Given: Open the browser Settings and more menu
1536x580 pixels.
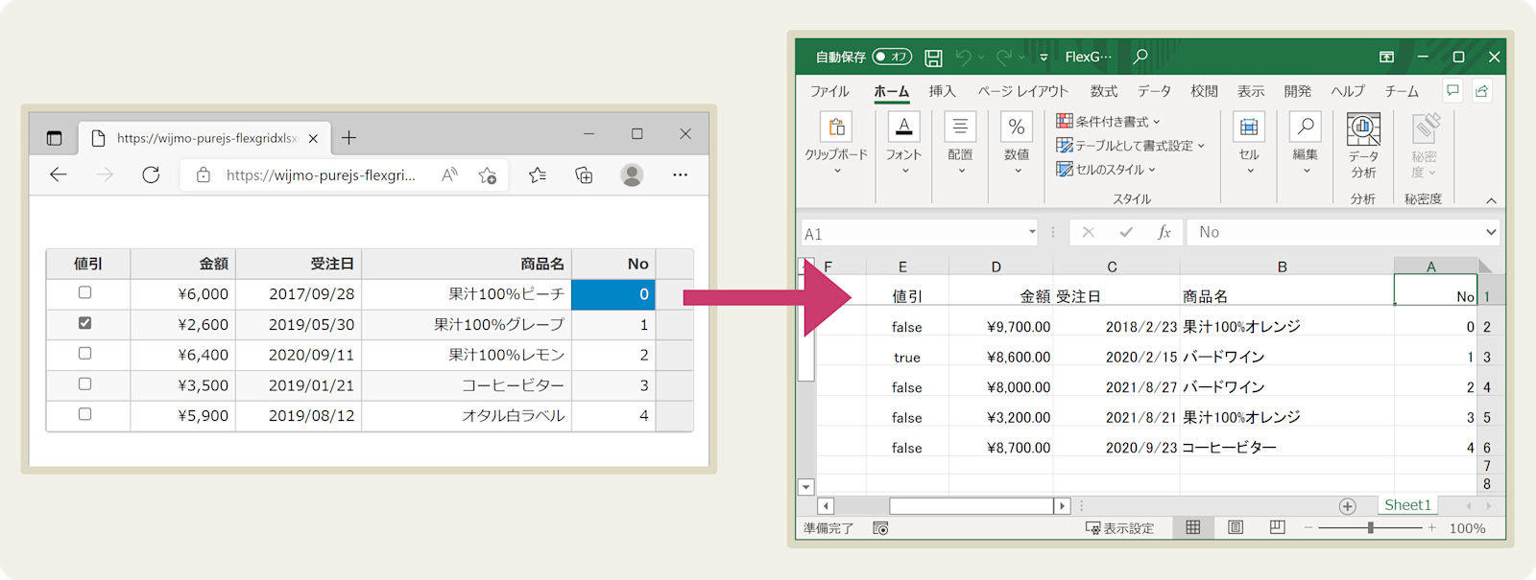Looking at the screenshot, I should (x=680, y=174).
